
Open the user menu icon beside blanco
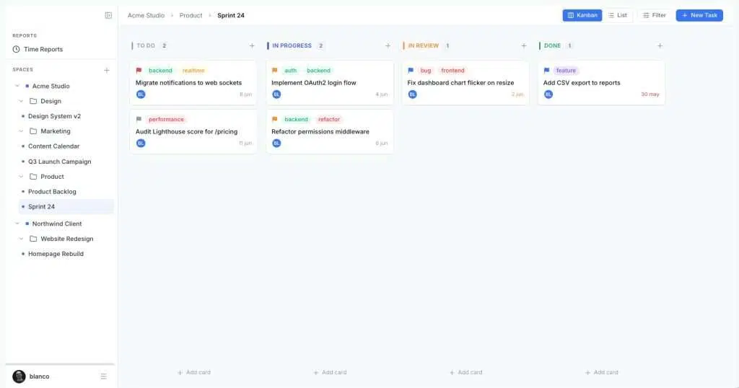[104, 376]
